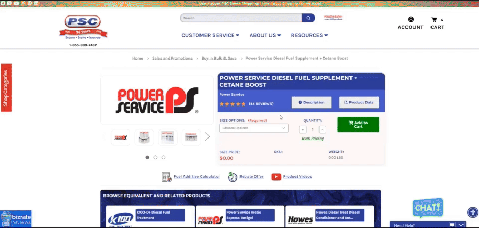Screen dimensions: 479x228
Task: Click the Power Service logo in related products
Action: [x=211, y=220]
